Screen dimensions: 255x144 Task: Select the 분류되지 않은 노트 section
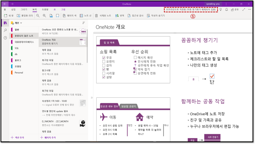tap(24, 36)
